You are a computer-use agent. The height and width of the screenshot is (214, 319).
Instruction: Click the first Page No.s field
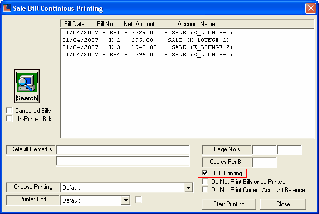click(264, 150)
